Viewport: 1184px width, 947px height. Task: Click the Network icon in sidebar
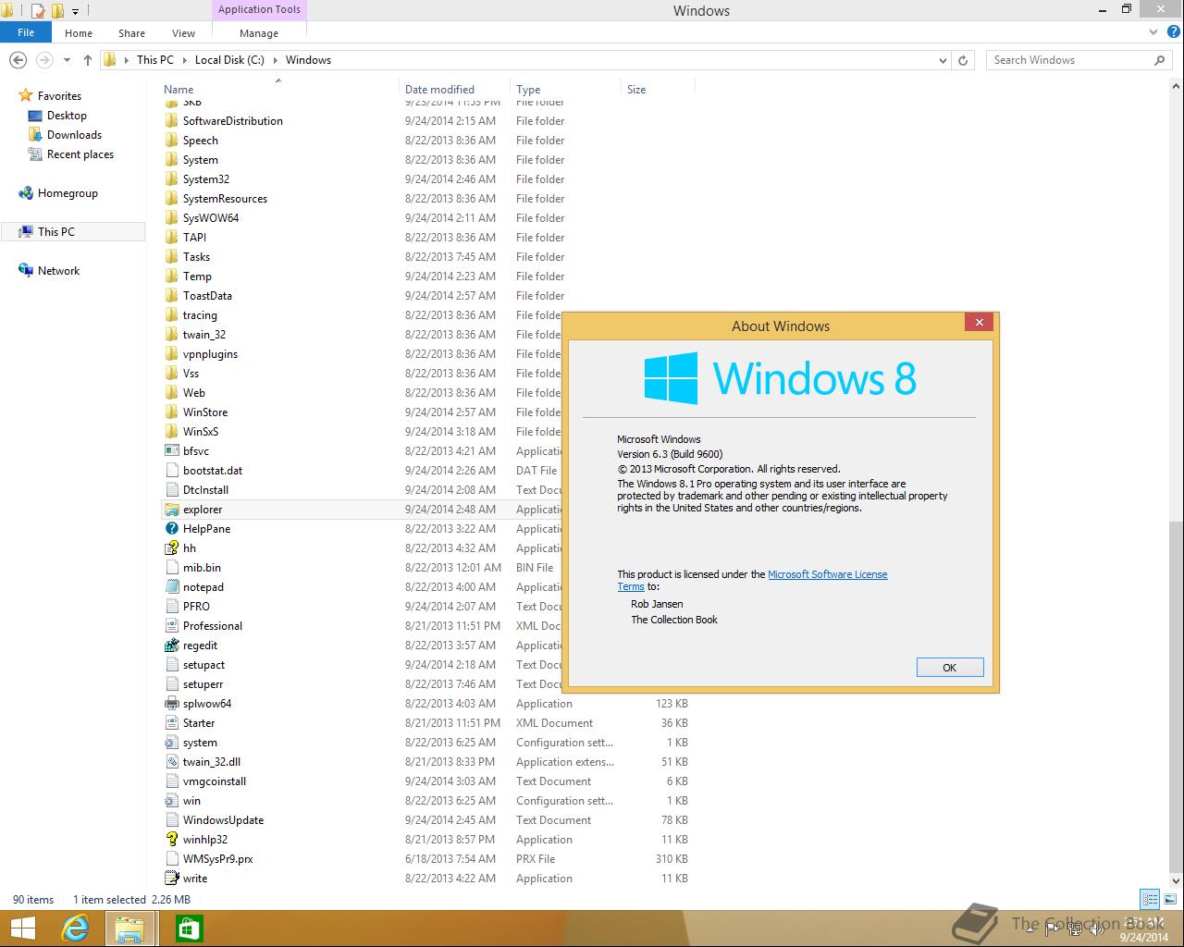[x=26, y=271]
